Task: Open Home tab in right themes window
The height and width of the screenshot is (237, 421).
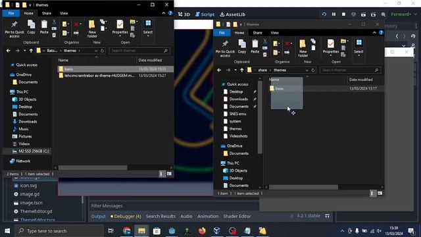Action: coord(239,32)
